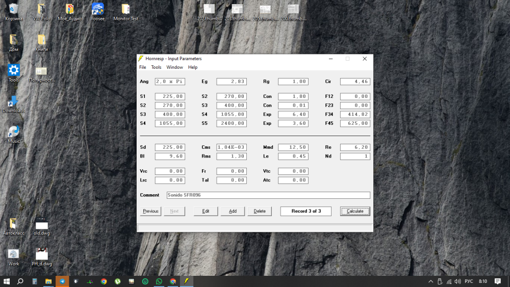The image size is (510, 287).
Task: Open the Monitor Test desktop folder
Action: pyautogui.click(x=125, y=12)
